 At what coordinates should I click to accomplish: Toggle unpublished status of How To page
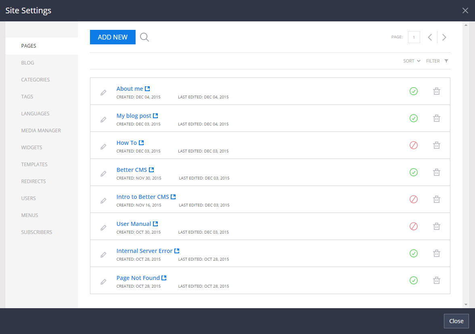413,145
